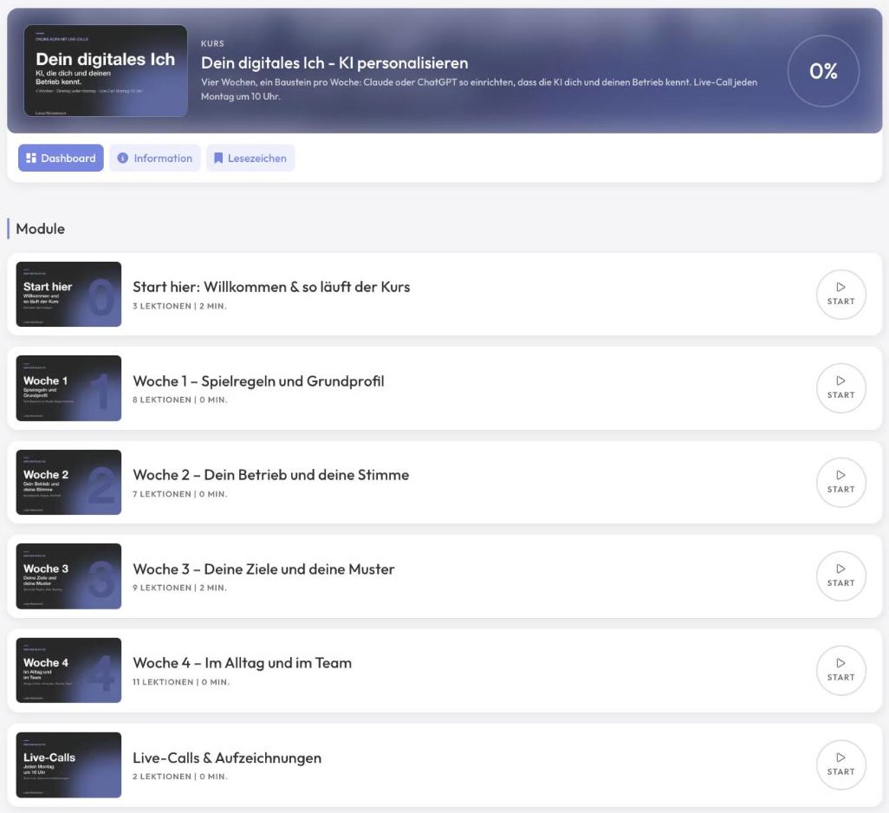Image resolution: width=889 pixels, height=813 pixels.
Task: Click the text 7 Lektionen | 0 Min.
Action: click(x=180, y=494)
